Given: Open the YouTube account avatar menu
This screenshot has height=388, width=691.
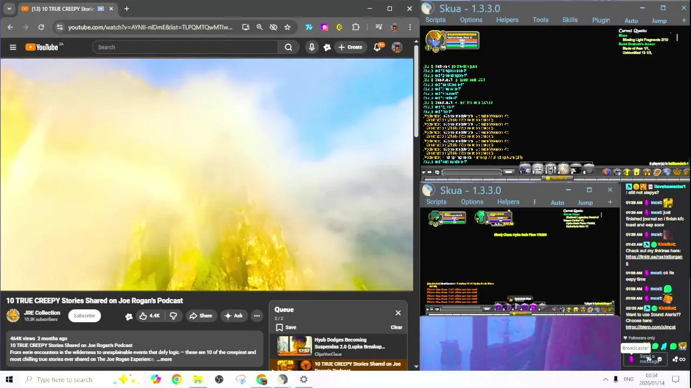Looking at the screenshot, I should (x=397, y=47).
